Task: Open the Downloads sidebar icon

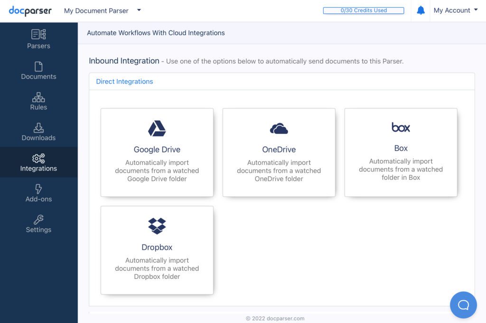Action: (x=38, y=128)
